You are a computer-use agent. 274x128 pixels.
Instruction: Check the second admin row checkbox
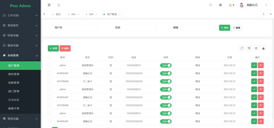(49, 89)
